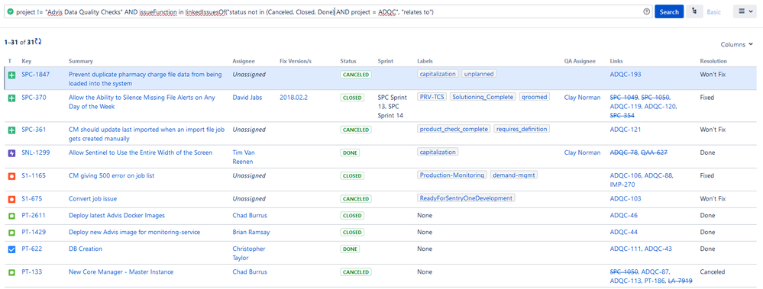Click the 'Production-Monitoring' label
Screen dimensions: 763x289
click(x=452, y=175)
